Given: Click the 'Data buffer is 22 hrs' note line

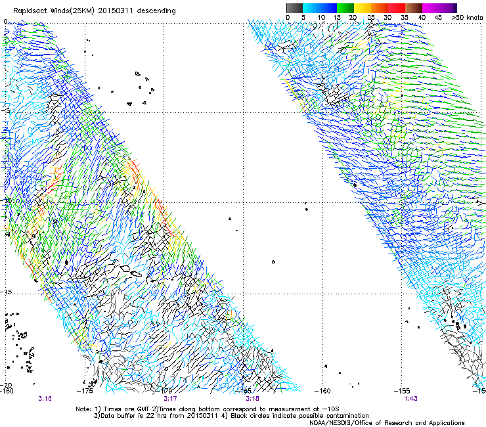Looking at the screenshot, I should [x=231, y=416].
